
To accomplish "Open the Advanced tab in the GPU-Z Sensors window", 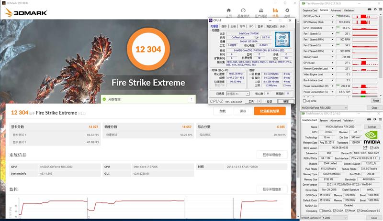I will coord(336,11).
